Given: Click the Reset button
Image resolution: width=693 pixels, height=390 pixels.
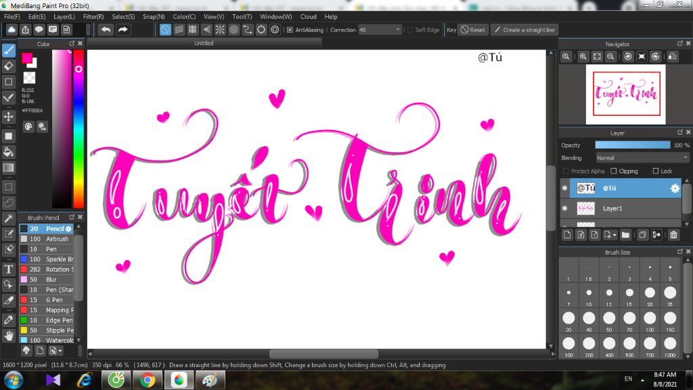Looking at the screenshot, I should (473, 30).
